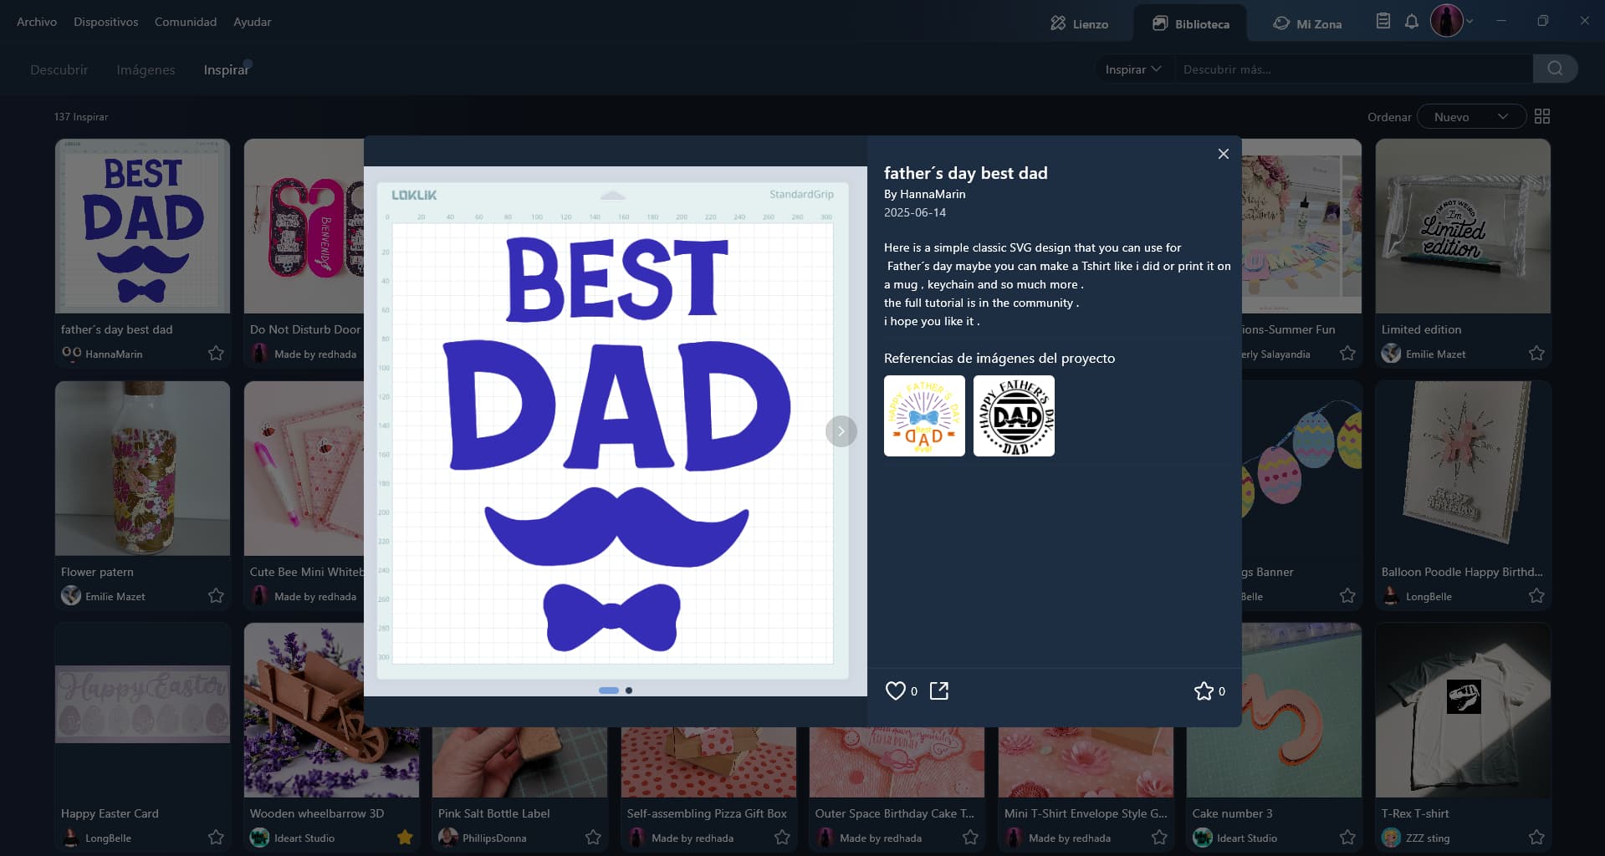The height and width of the screenshot is (856, 1605).
Task: Click the Ideart Studio avatar under Cake number 3
Action: 1203,837
